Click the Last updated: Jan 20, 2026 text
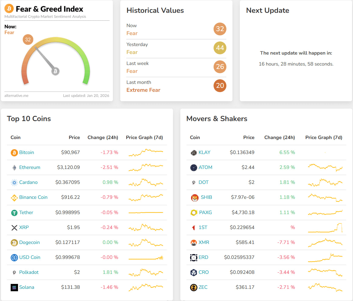Viewport: 353px width, 301px height. [x=86, y=96]
